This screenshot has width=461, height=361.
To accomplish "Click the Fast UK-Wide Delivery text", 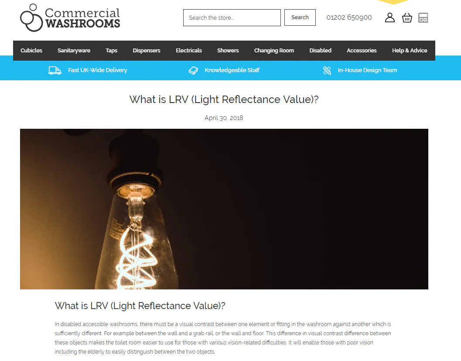I will coord(98,70).
